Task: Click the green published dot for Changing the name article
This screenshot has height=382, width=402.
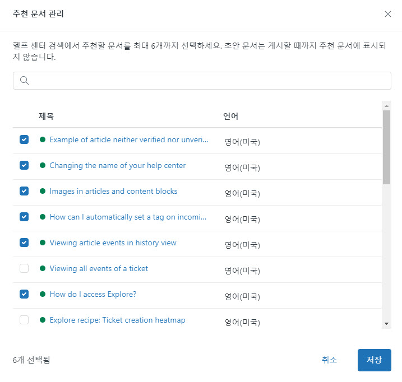Action: point(43,165)
